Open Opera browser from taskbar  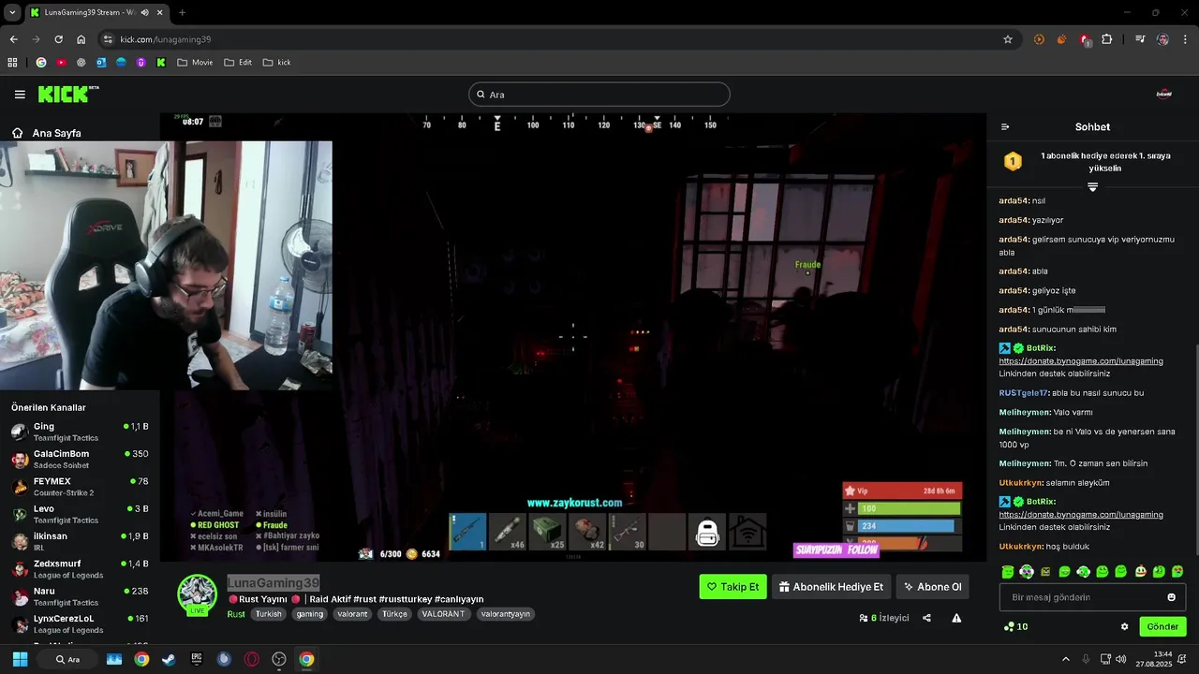251,659
